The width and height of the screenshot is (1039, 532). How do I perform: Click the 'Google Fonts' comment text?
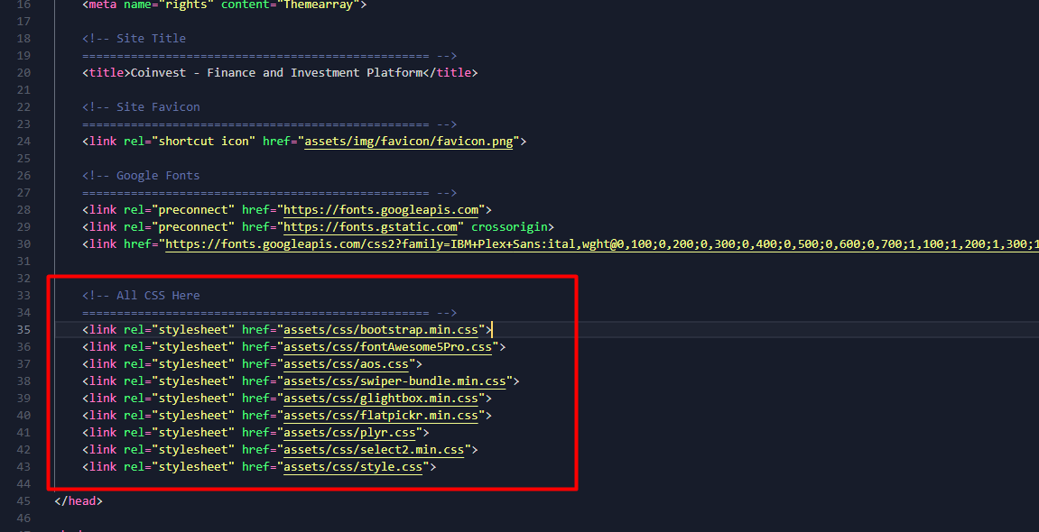click(x=158, y=175)
